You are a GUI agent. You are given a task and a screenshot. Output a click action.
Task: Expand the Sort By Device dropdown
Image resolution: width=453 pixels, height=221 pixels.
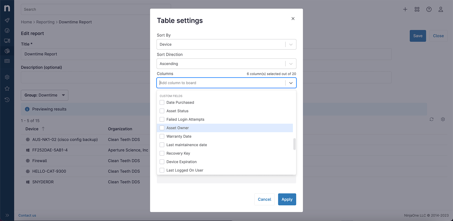point(226,44)
